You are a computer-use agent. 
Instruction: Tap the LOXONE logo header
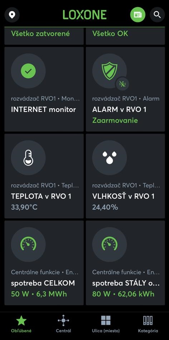click(84, 15)
